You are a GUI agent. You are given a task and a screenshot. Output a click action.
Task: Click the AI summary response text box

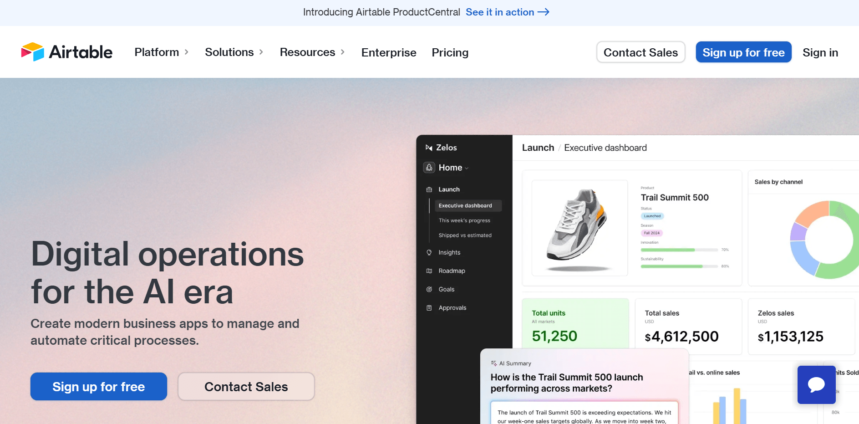(584, 414)
